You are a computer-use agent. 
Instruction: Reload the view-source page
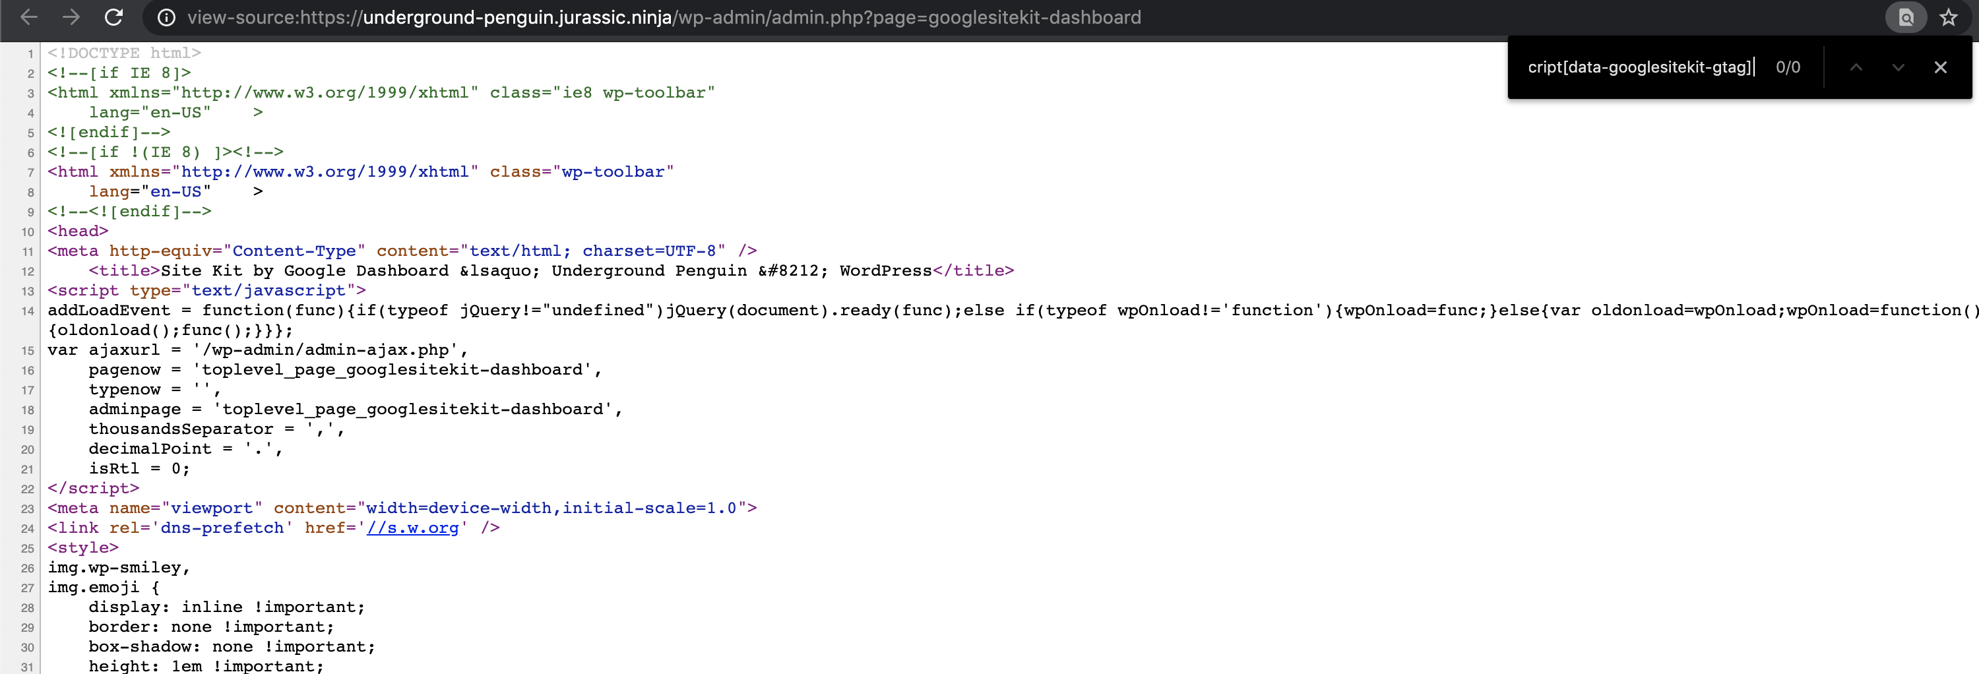[x=113, y=17]
